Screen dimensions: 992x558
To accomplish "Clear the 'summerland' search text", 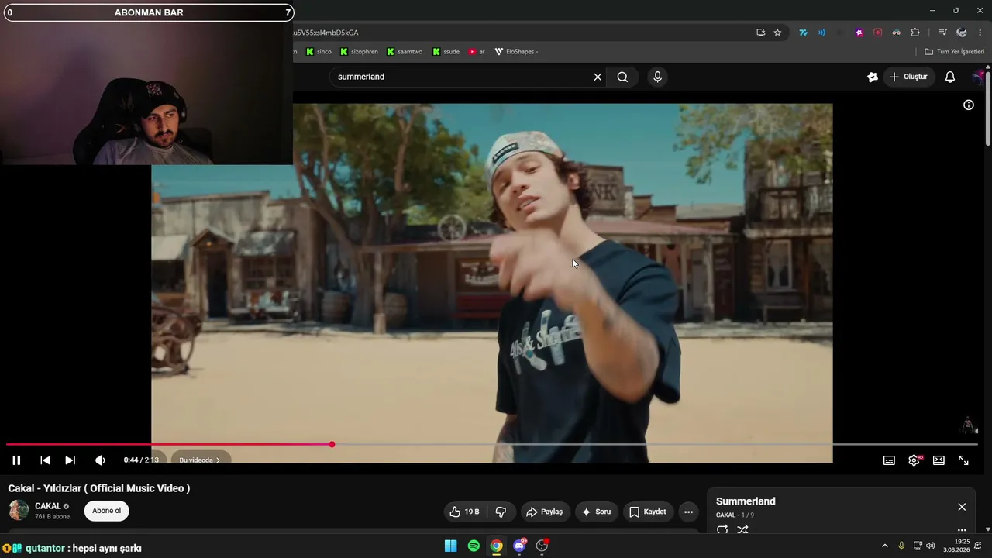I will click(x=598, y=77).
